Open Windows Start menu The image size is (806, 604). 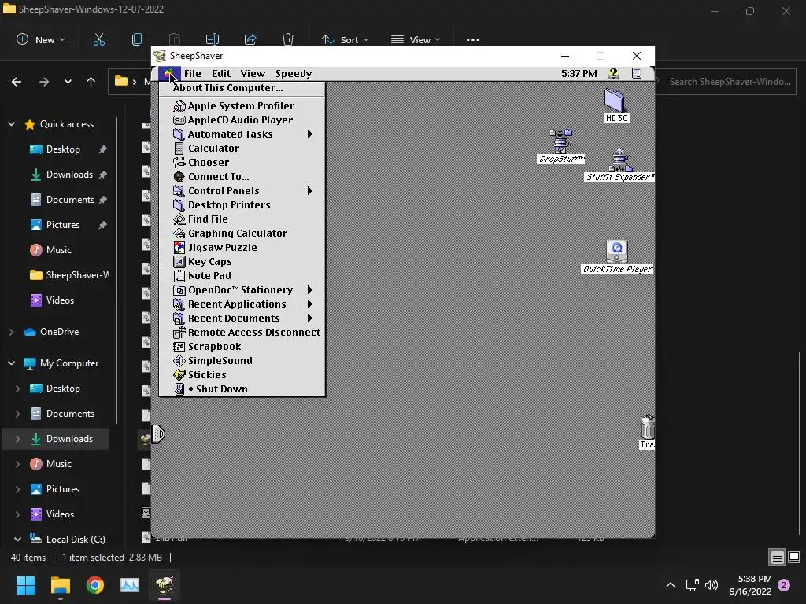click(x=25, y=585)
